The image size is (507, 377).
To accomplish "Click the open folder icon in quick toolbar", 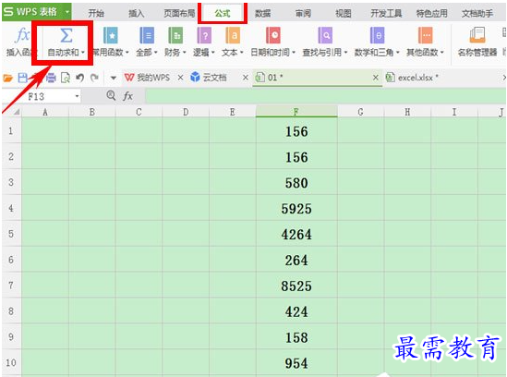I will tap(7, 78).
